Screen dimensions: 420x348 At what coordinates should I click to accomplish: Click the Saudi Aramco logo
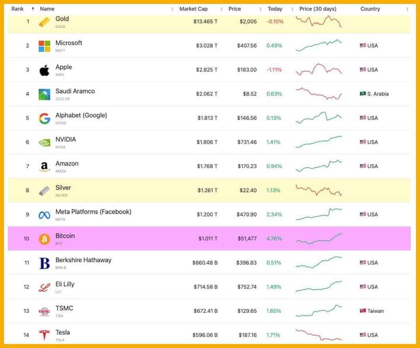coord(44,95)
